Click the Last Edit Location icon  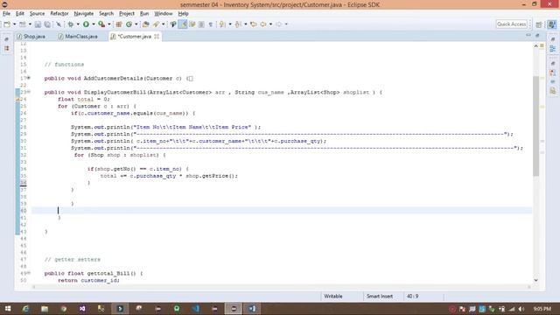pyautogui.click(x=254, y=24)
